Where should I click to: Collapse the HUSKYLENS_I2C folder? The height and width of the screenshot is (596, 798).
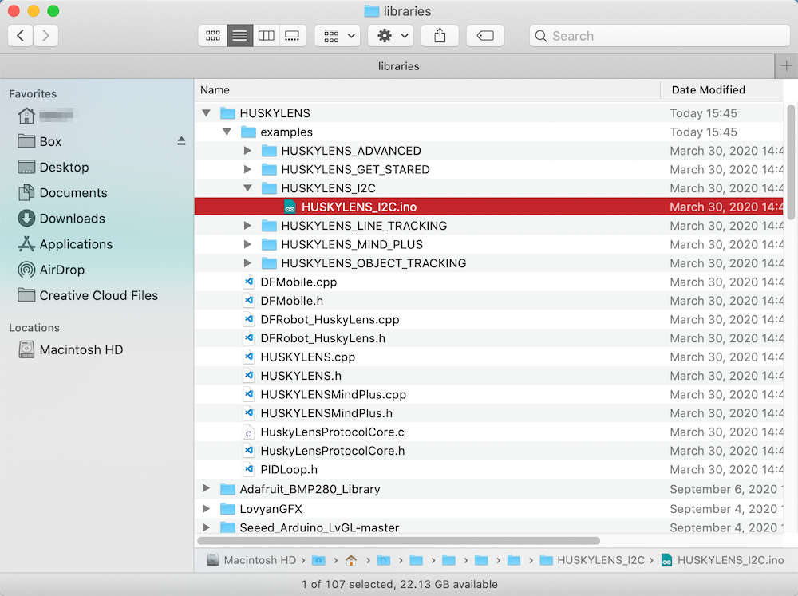247,188
